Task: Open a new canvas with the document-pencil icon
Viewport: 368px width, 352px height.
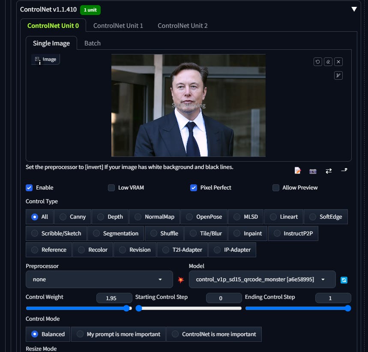Action: tap(297, 171)
